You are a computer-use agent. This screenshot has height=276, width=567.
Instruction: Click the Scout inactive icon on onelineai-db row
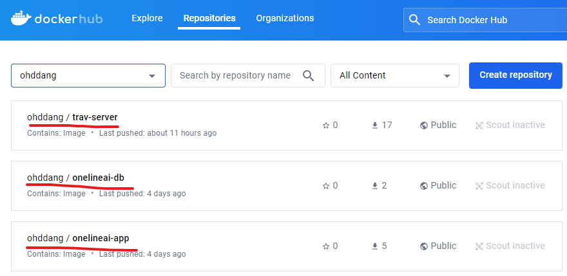pos(479,186)
